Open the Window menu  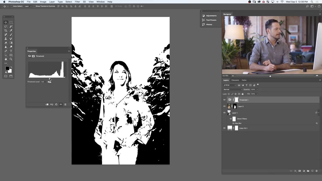101,2
